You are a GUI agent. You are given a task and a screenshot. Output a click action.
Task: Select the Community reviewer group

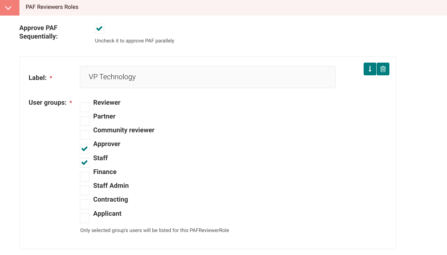84,135
